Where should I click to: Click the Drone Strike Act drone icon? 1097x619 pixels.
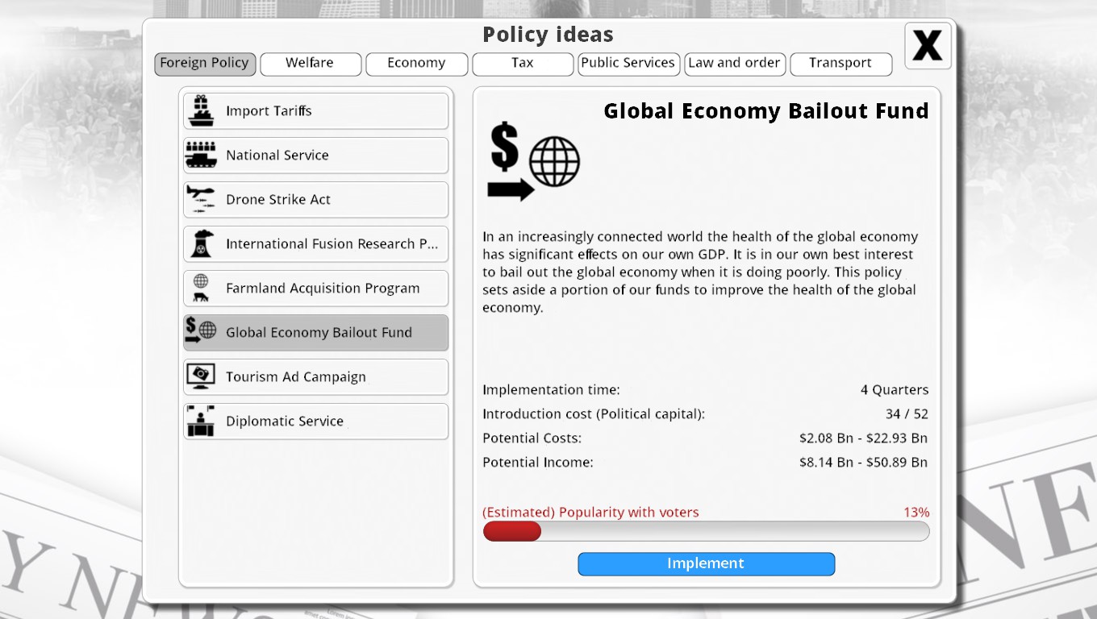201,199
